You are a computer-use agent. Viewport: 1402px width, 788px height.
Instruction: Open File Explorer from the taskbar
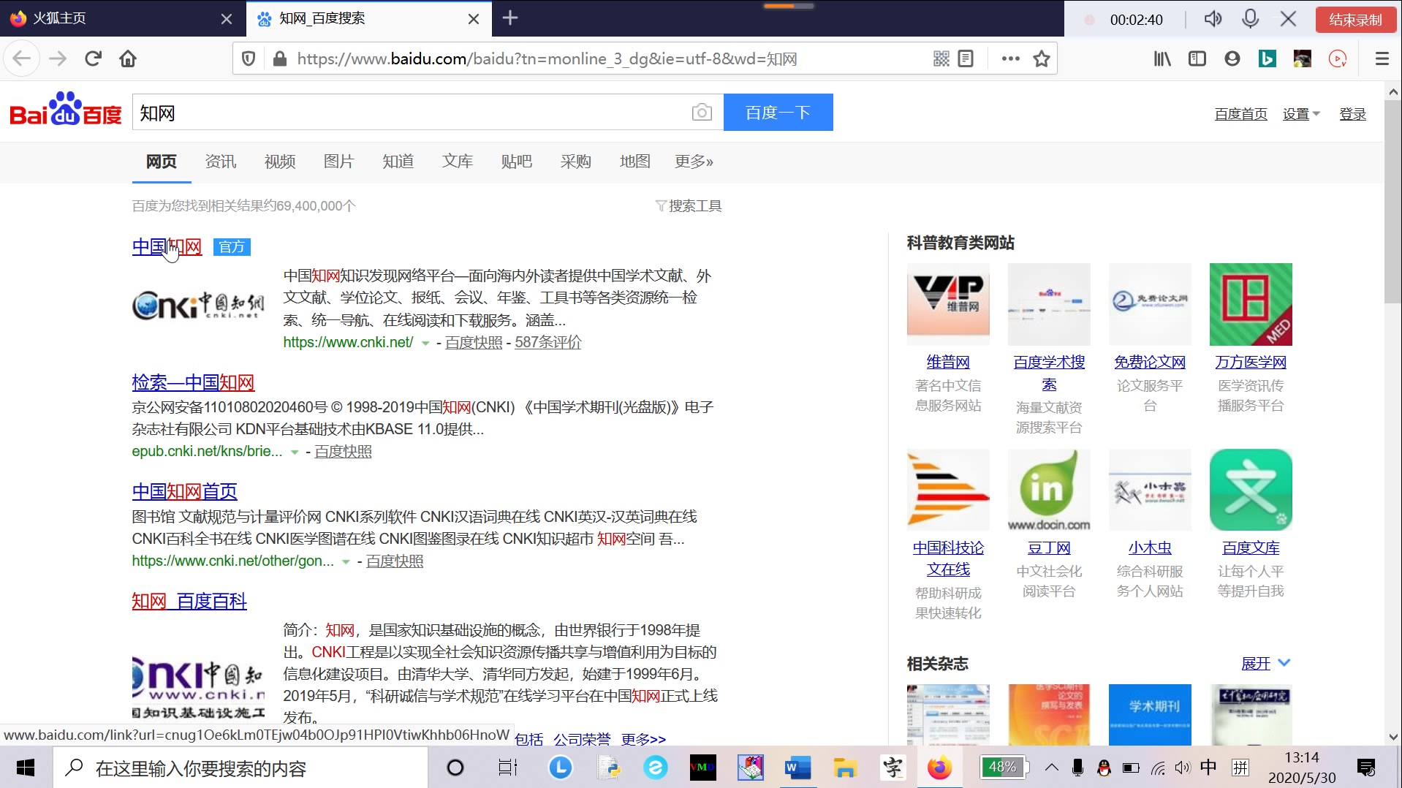[845, 768]
